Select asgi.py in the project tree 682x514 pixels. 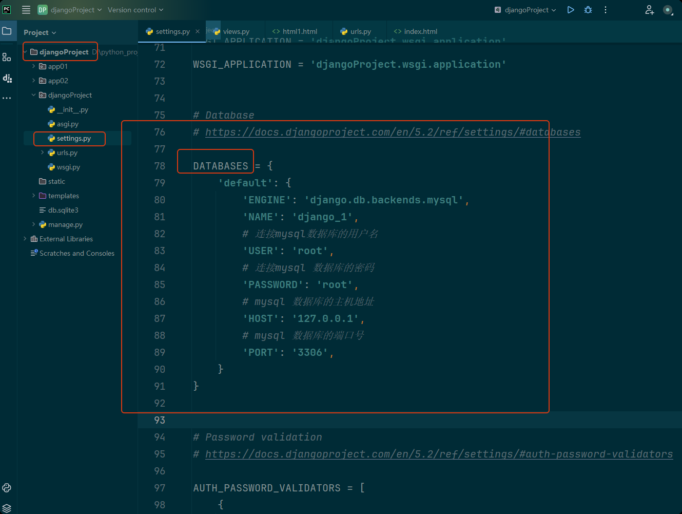click(68, 124)
